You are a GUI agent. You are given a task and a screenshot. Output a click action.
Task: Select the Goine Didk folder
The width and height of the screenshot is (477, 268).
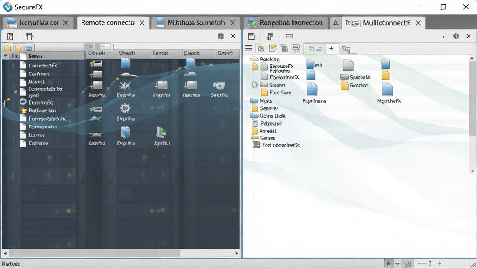[268, 116]
